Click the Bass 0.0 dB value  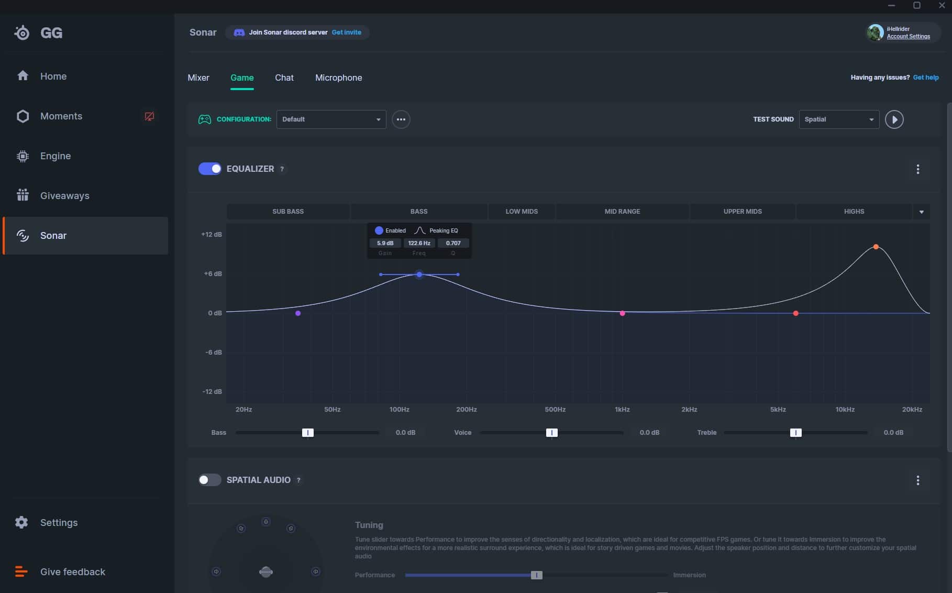[405, 433]
